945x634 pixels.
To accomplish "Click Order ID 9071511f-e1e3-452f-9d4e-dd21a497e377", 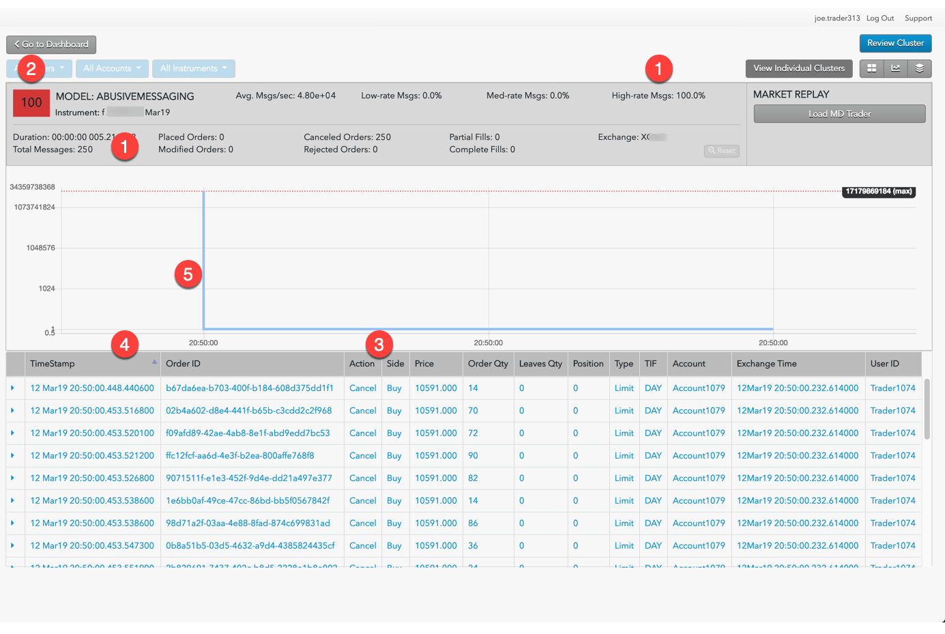I will pos(249,478).
